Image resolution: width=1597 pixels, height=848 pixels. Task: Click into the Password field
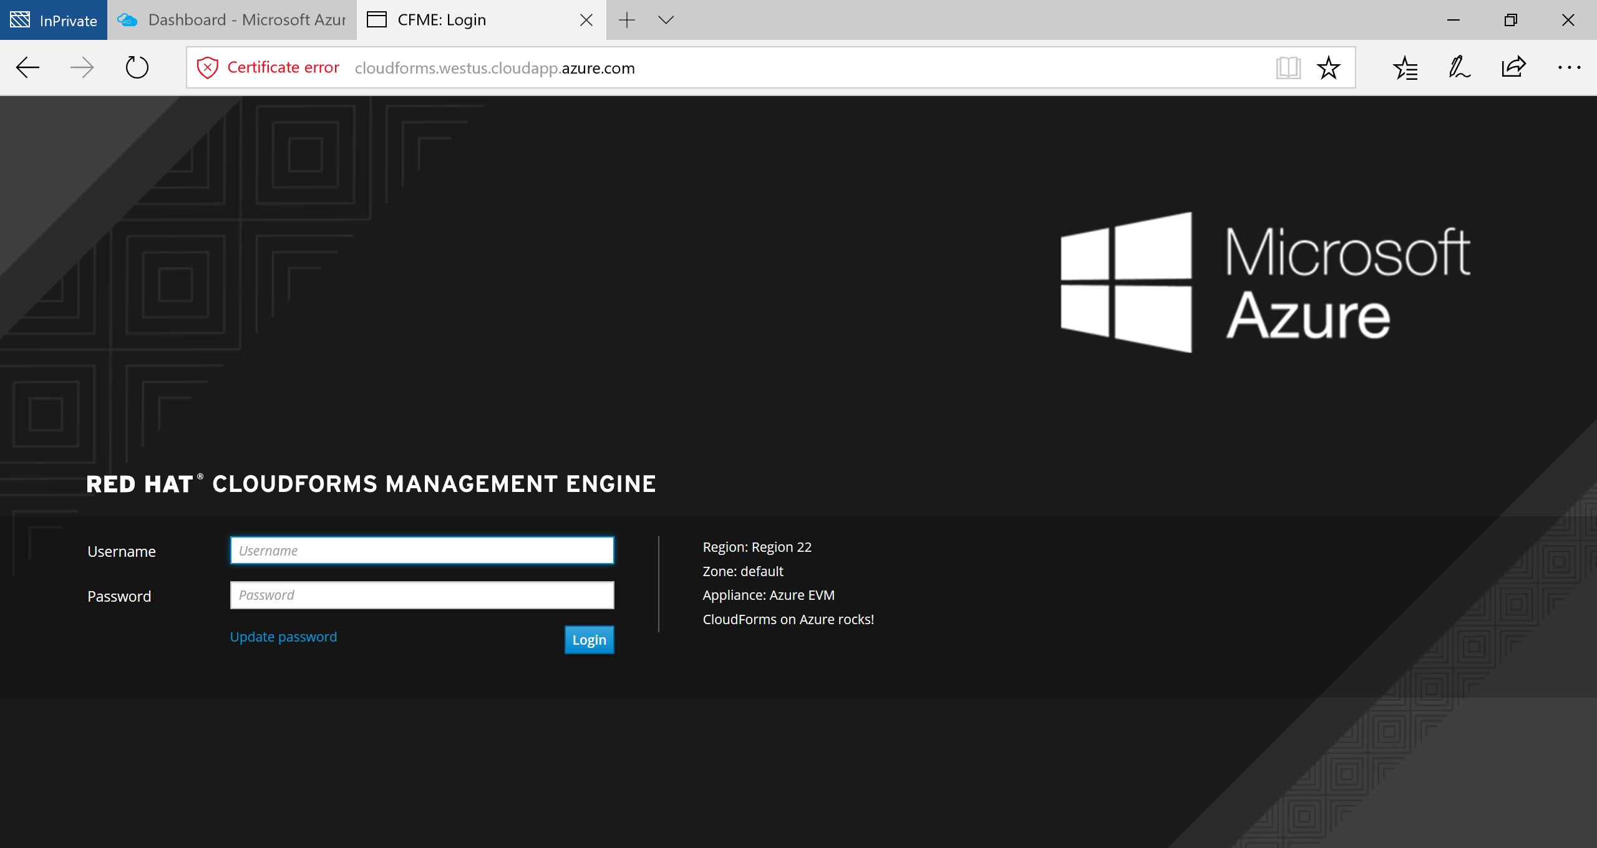tap(422, 595)
